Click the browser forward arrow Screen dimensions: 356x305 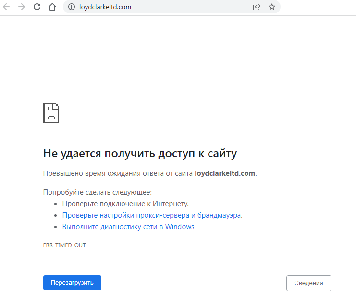(x=21, y=7)
